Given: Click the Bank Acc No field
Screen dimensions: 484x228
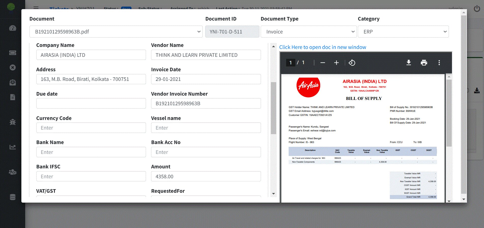Looking at the screenshot, I should pyautogui.click(x=206, y=152).
